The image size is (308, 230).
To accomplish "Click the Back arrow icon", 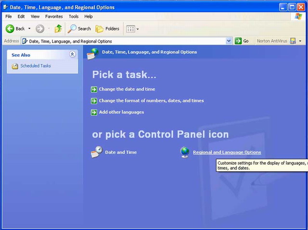I will 10,29.
